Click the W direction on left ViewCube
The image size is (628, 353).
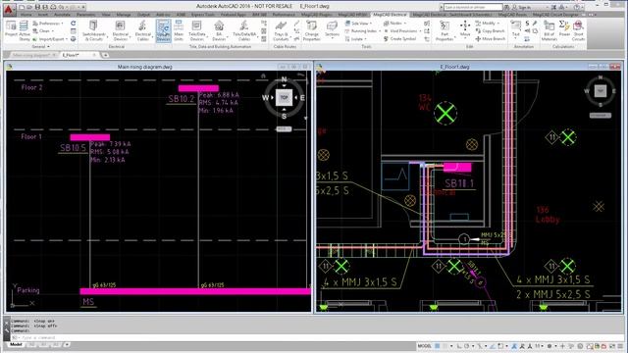pyautogui.click(x=265, y=98)
